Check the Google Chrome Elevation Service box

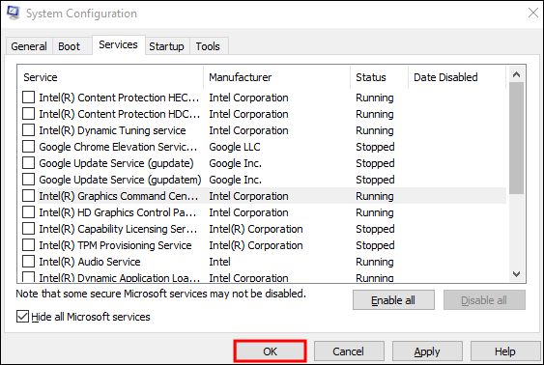click(x=28, y=147)
